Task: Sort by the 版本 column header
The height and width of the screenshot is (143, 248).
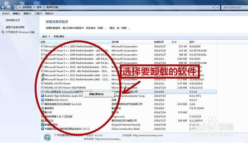Action: (x=202, y=42)
